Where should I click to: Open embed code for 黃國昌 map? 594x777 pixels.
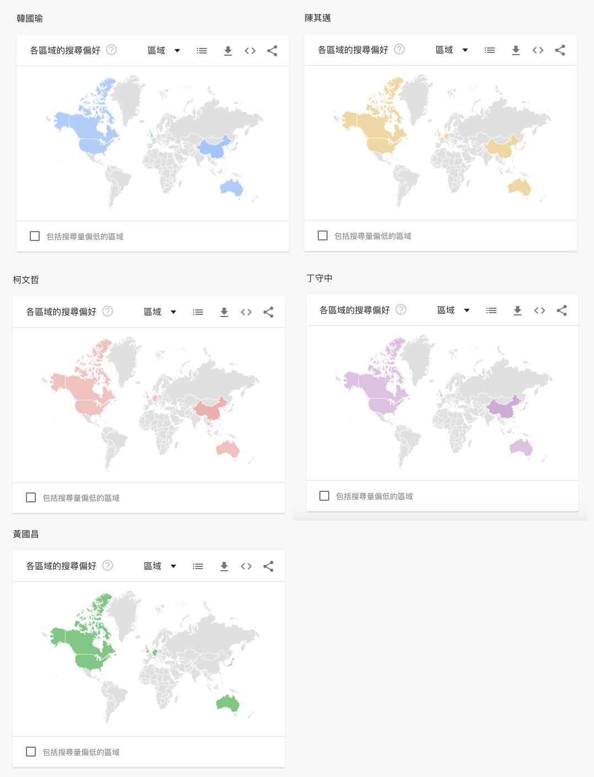point(246,566)
